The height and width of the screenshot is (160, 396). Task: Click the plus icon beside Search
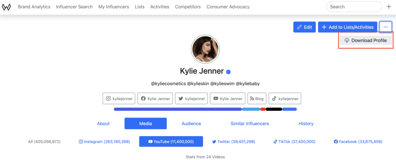389,7
